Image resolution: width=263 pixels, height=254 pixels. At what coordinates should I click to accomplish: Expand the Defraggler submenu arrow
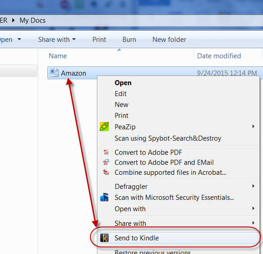pos(253,186)
